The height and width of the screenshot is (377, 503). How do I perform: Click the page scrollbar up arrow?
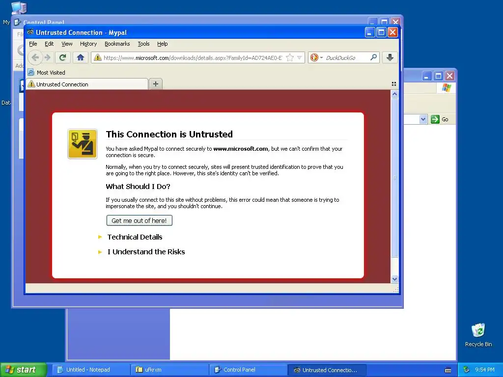pos(394,94)
